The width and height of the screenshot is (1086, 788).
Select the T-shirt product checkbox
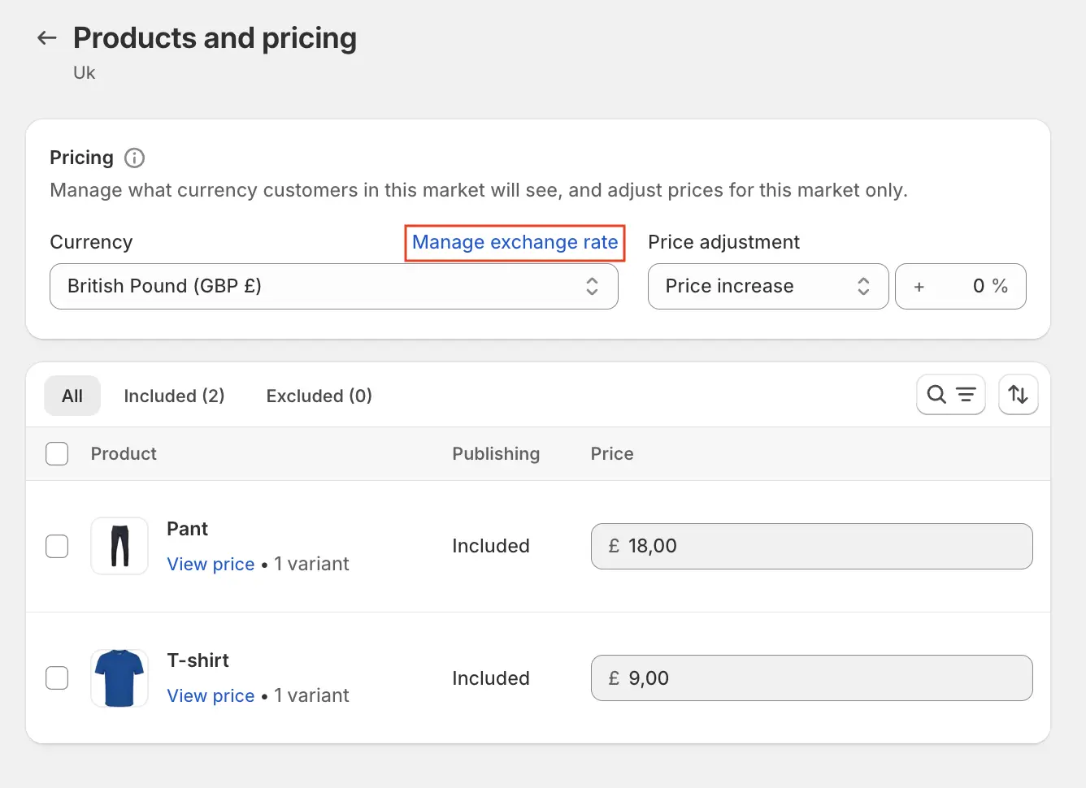pyautogui.click(x=57, y=678)
